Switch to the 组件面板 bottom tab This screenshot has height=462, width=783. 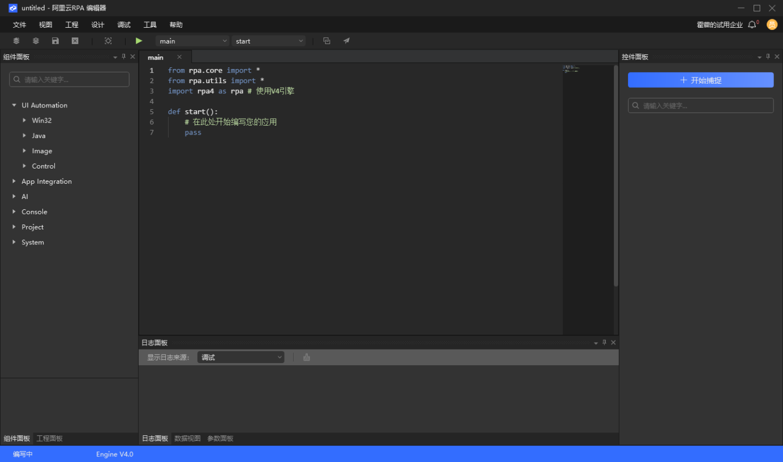(x=17, y=439)
